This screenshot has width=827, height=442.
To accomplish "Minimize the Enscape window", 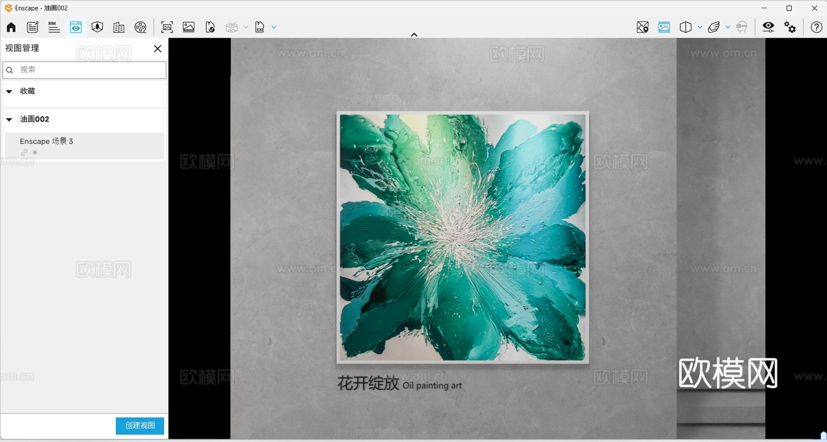I will 764,8.
